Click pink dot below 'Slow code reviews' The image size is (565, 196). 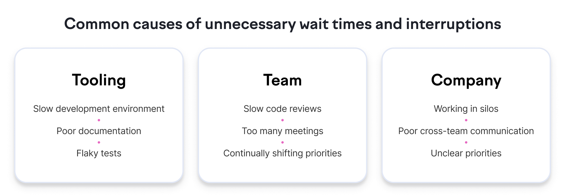tap(282, 120)
